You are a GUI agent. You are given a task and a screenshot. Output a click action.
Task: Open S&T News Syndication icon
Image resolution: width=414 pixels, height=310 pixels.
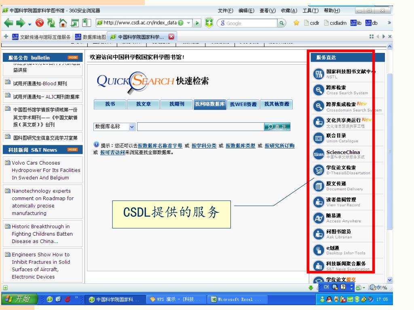[319, 266]
